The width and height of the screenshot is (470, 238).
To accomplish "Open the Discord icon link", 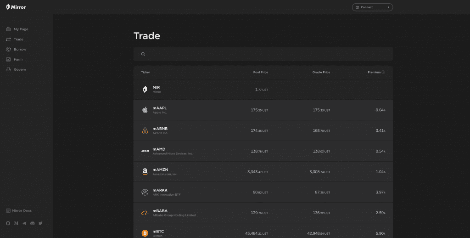I will 33,223.
